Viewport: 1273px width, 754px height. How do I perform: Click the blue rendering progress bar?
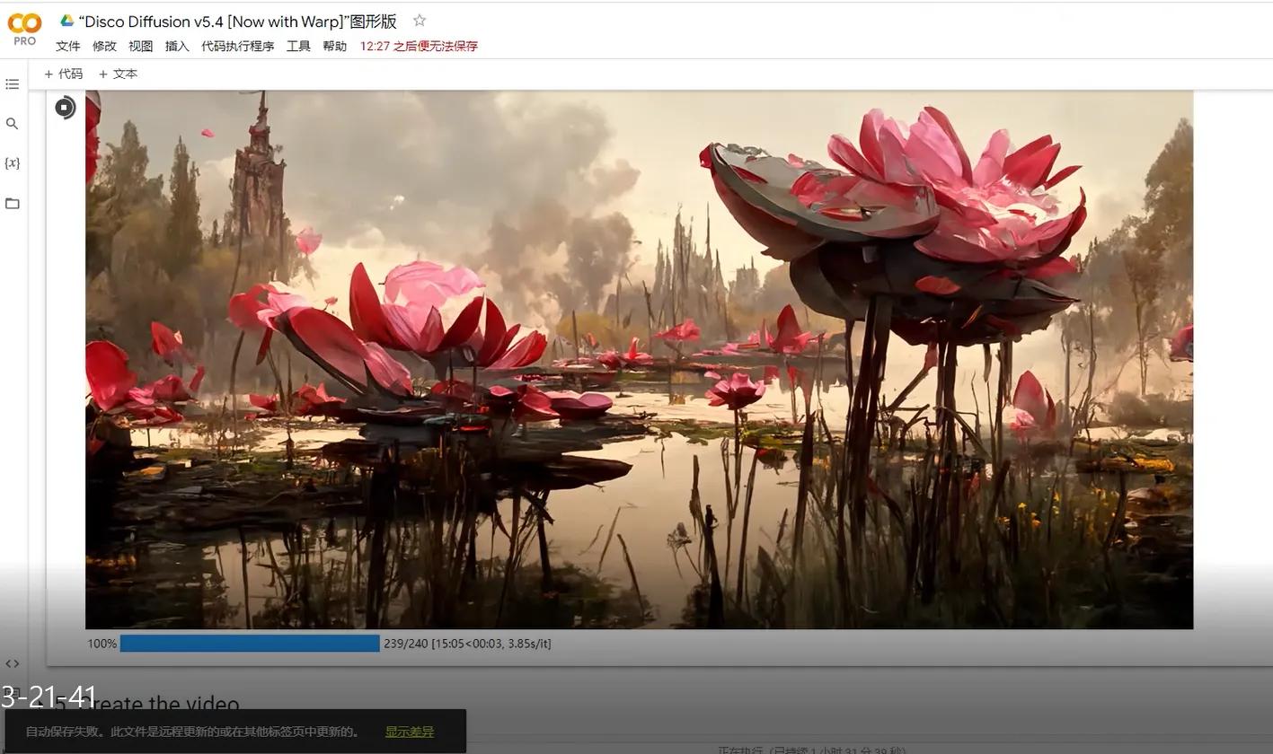click(250, 644)
